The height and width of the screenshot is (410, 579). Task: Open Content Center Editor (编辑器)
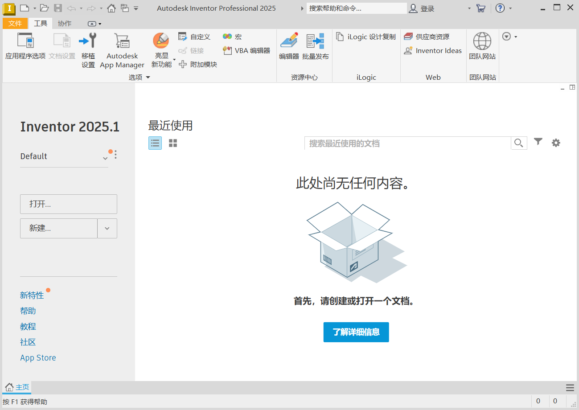[289, 46]
